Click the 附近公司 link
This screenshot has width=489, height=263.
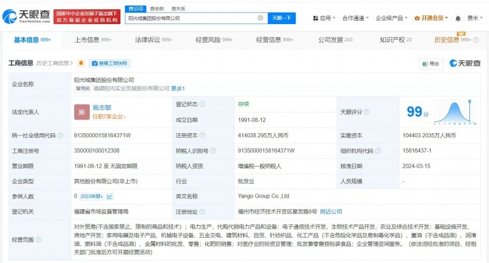tap(331, 212)
